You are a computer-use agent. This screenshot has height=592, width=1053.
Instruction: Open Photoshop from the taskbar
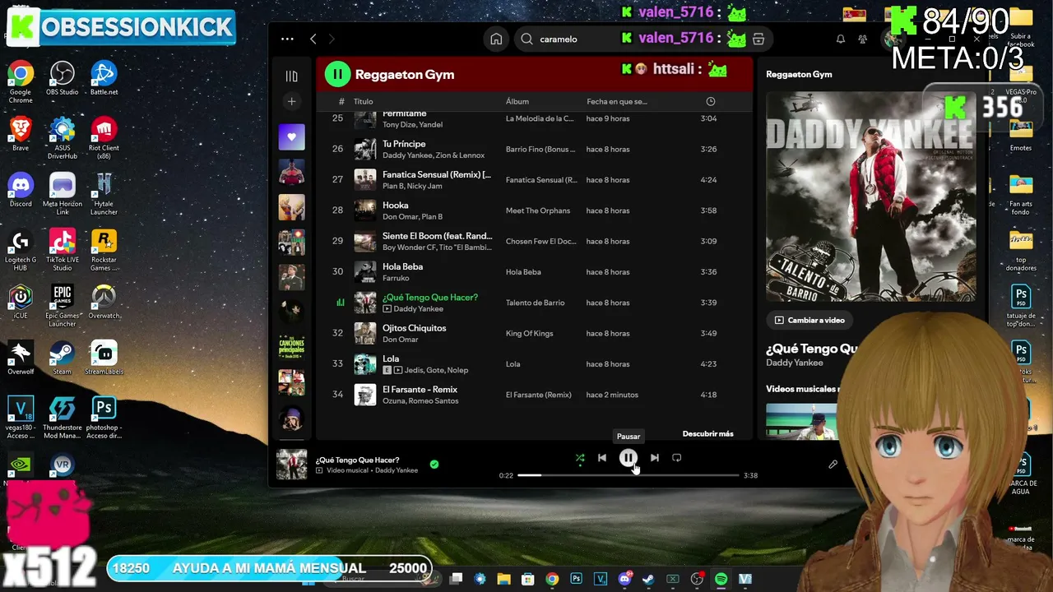click(x=576, y=579)
